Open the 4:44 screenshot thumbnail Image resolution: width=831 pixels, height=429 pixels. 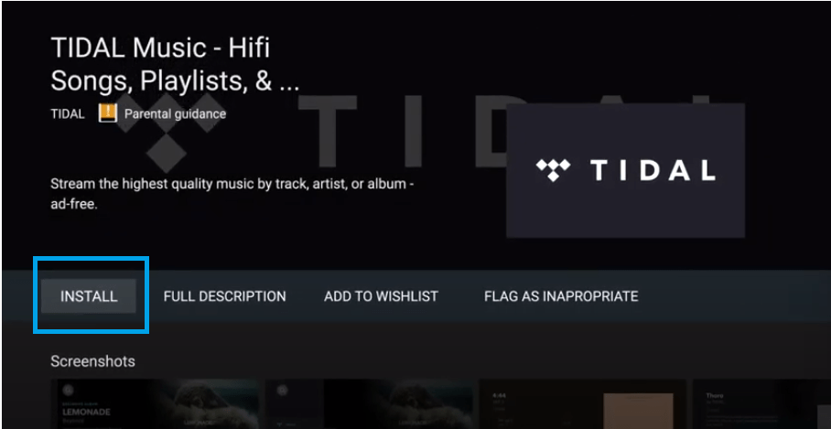click(x=582, y=403)
